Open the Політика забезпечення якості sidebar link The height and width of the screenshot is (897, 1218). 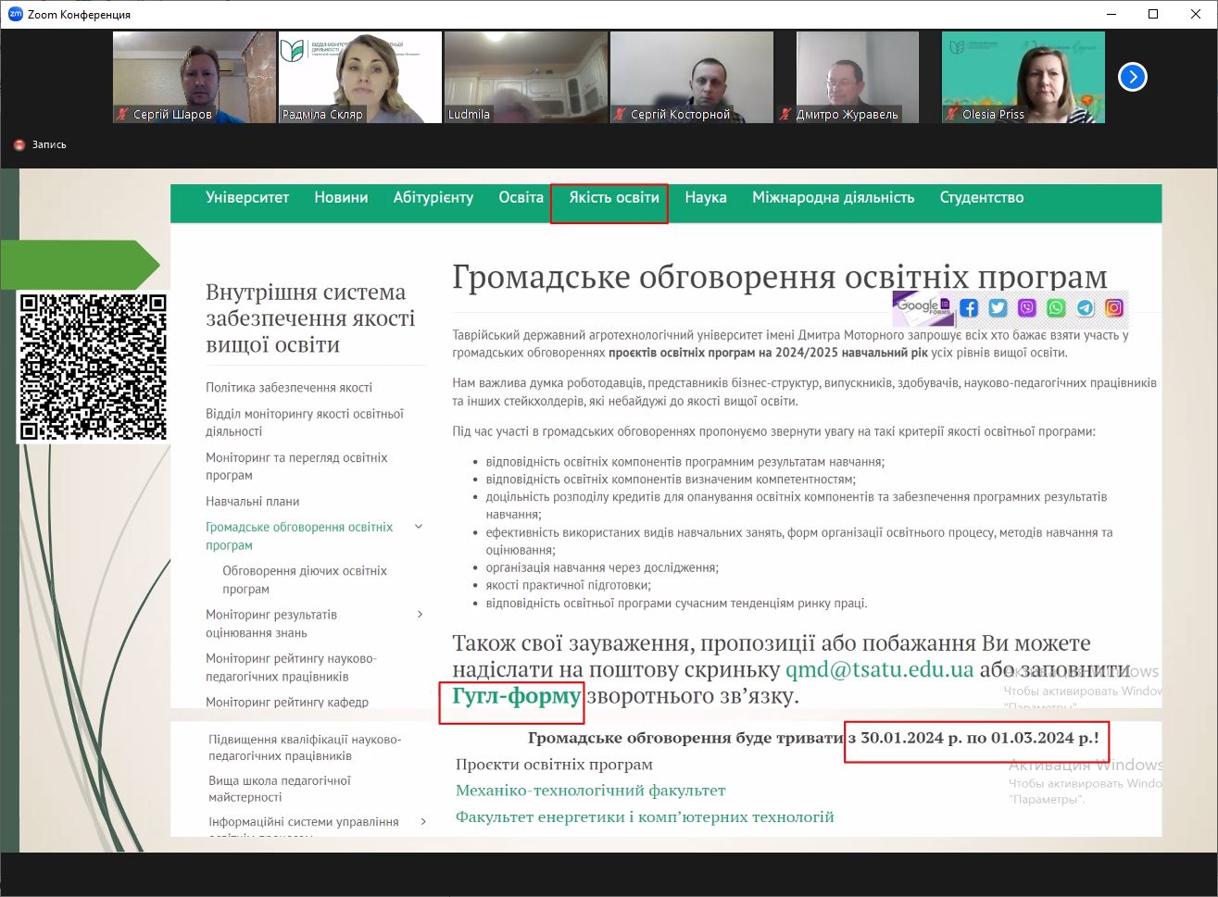click(x=289, y=388)
